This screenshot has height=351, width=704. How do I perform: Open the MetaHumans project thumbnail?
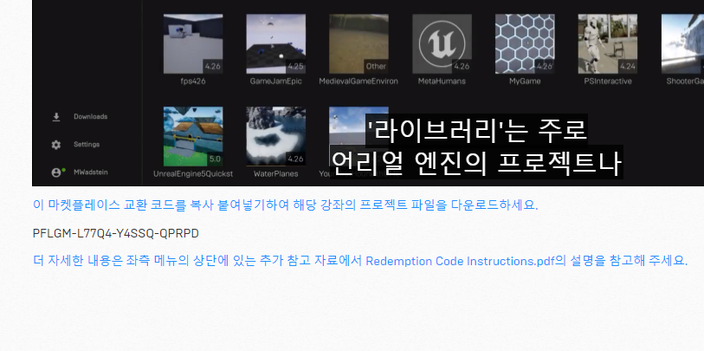442,44
